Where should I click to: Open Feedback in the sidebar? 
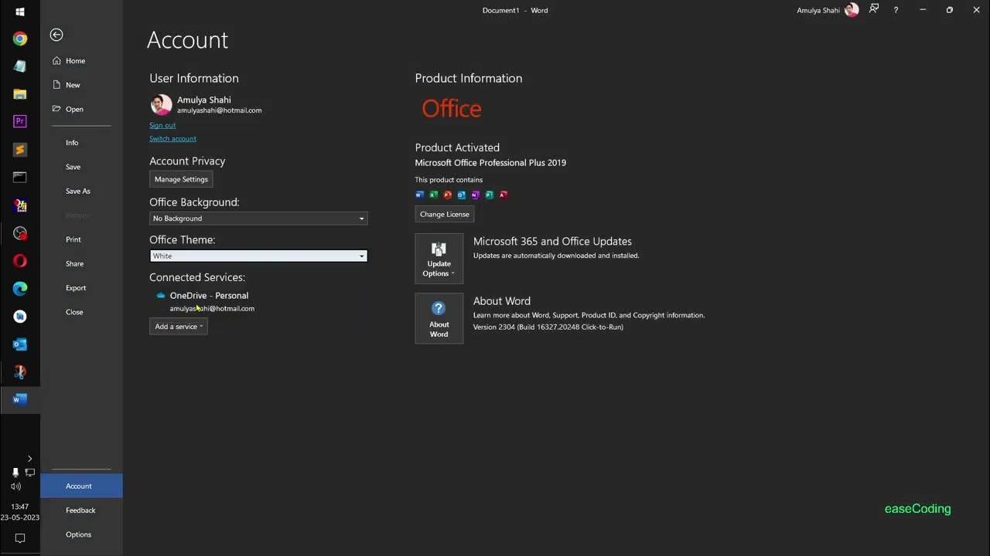(80, 510)
